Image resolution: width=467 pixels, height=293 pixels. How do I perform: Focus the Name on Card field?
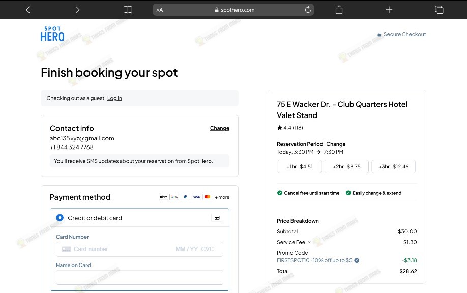click(139, 278)
